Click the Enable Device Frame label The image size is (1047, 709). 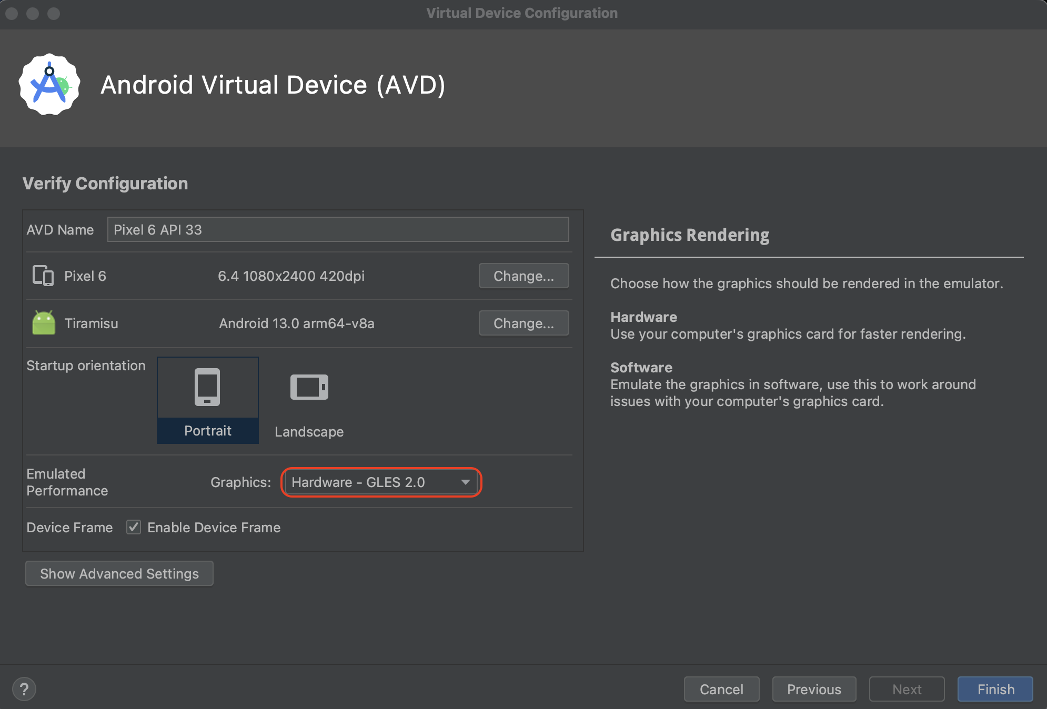click(x=214, y=528)
